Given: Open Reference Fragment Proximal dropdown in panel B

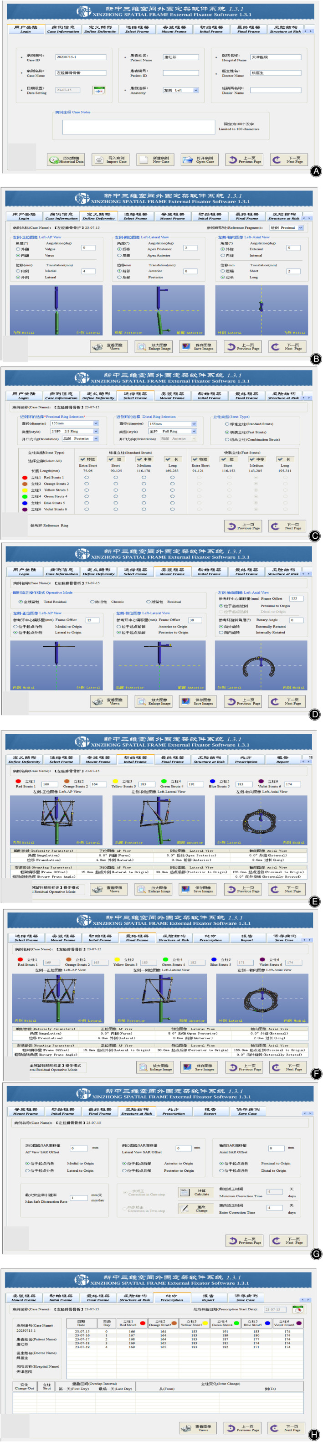Looking at the screenshot, I should pos(287,228).
